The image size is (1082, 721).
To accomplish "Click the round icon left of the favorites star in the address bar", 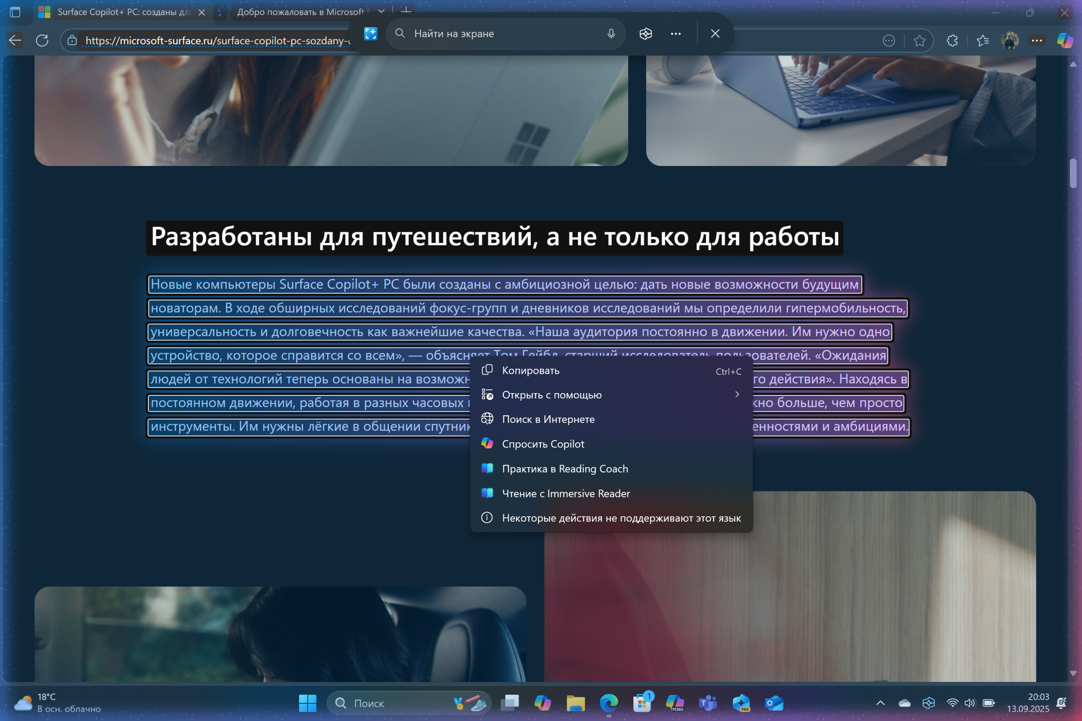I will 889,41.
